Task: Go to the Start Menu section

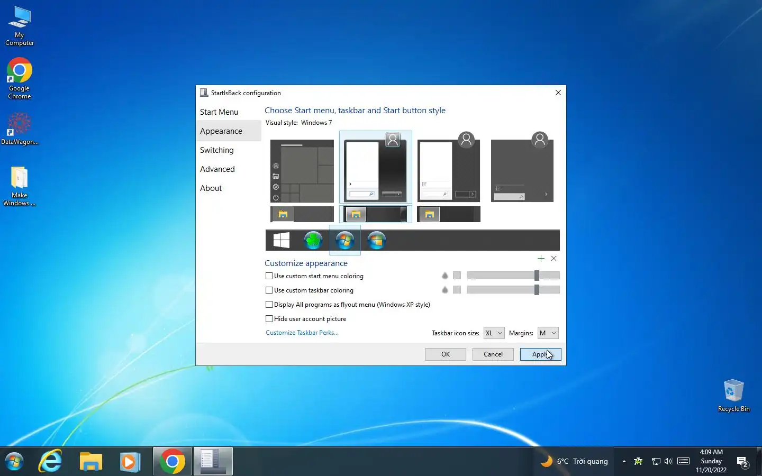Action: click(x=229, y=112)
